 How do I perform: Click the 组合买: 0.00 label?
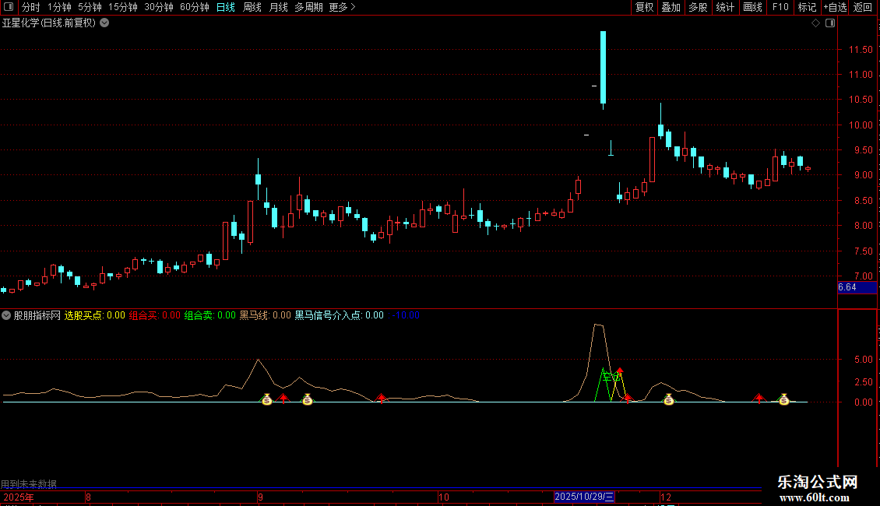click(155, 315)
